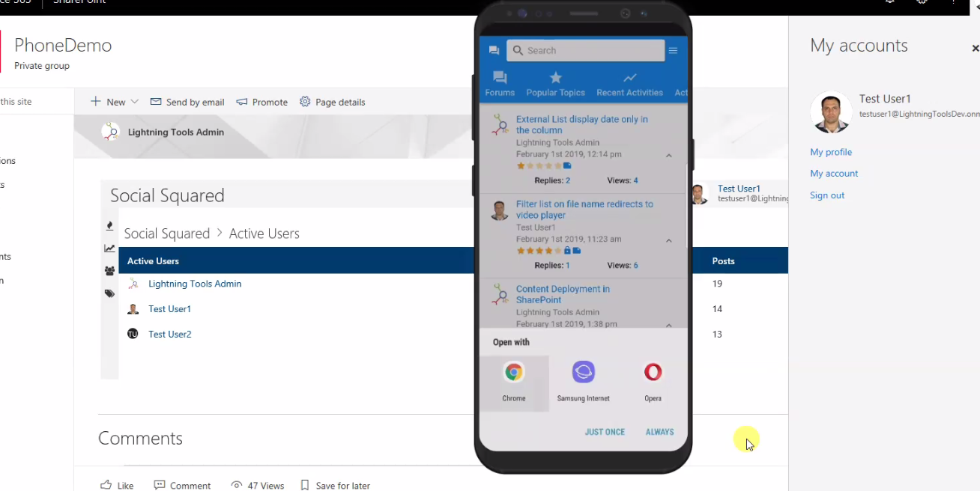Click Test User1 avatar on Filter list topic
Image resolution: width=980 pixels, height=491 pixels.
500,210
